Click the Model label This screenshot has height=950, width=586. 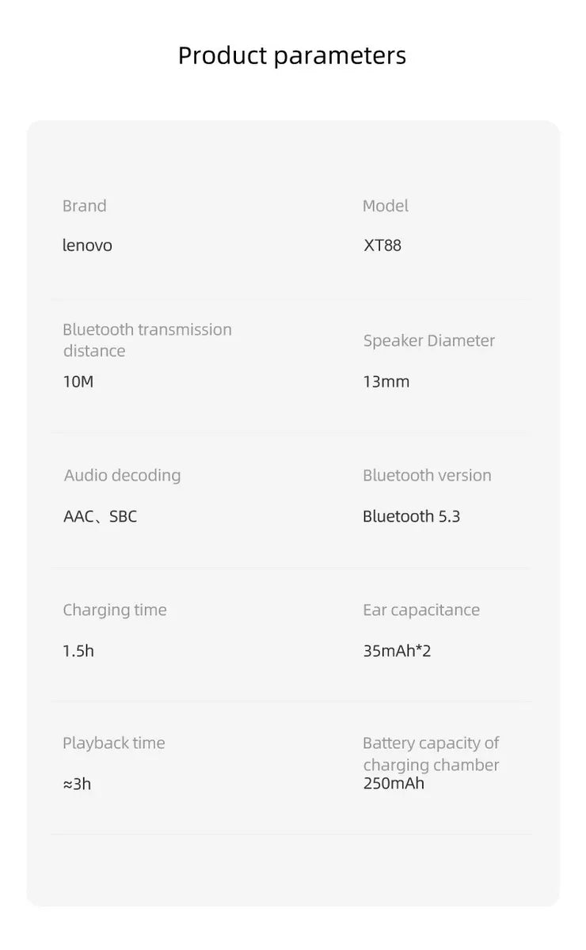click(x=385, y=206)
